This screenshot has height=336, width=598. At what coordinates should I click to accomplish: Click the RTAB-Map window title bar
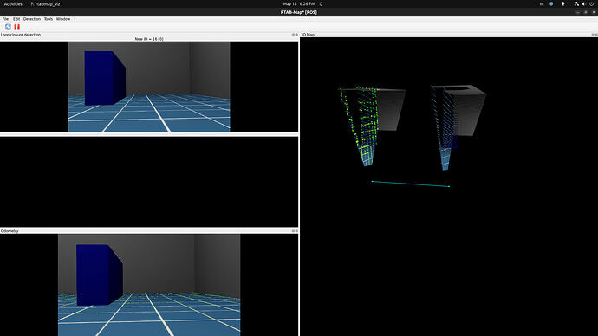(x=299, y=12)
